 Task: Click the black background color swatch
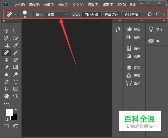pyautogui.click(x=15, y=118)
